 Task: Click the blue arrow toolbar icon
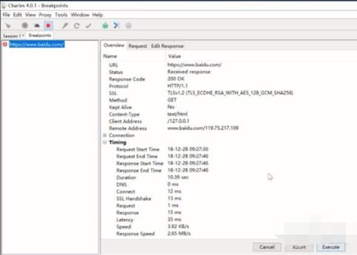[x=117, y=25]
